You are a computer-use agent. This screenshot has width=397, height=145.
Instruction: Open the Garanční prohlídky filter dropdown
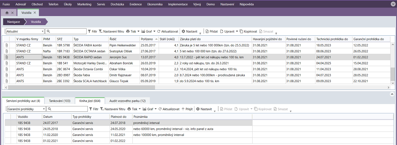pos(44,109)
